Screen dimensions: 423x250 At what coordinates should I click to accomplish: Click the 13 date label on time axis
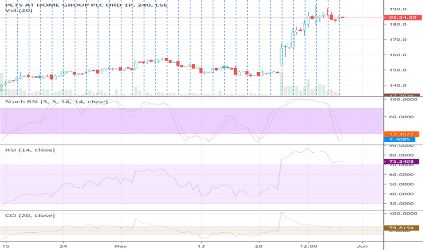(x=201, y=246)
